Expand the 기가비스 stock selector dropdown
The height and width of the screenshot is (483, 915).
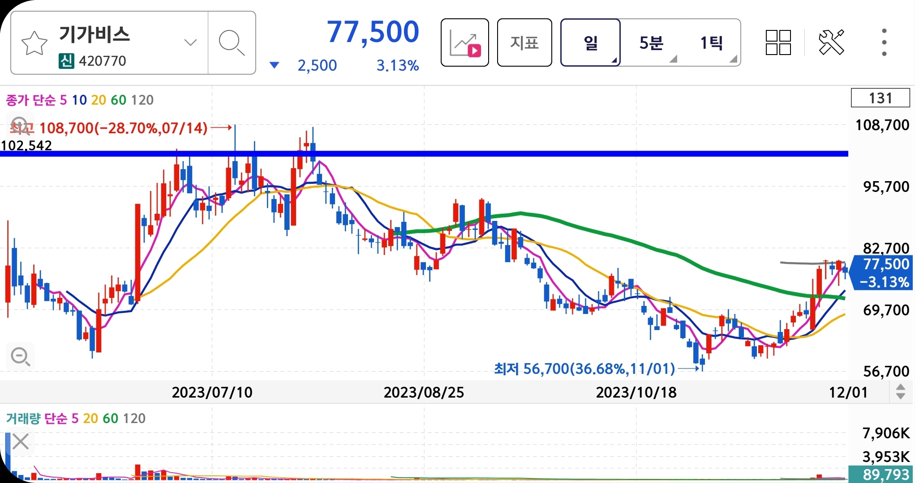[190, 43]
